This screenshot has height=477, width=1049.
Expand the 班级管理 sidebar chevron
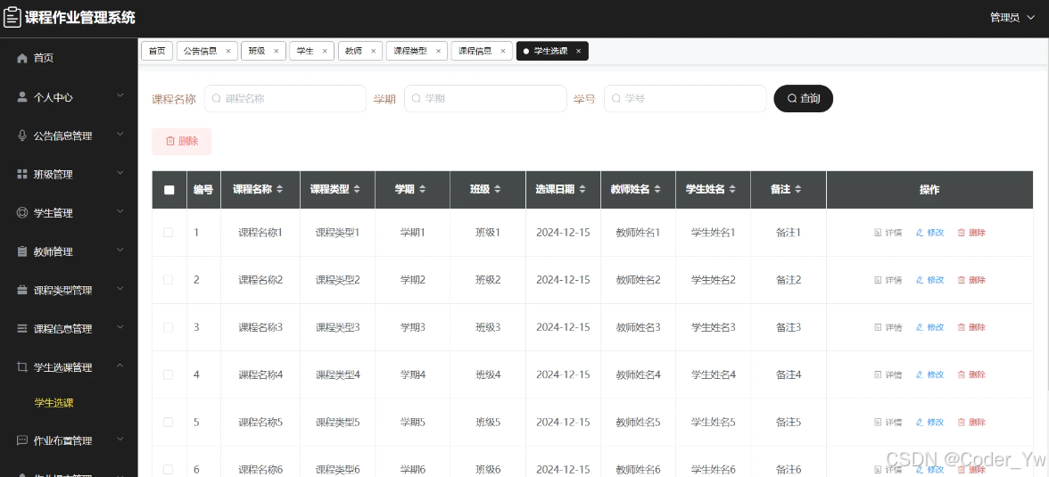[x=120, y=173]
